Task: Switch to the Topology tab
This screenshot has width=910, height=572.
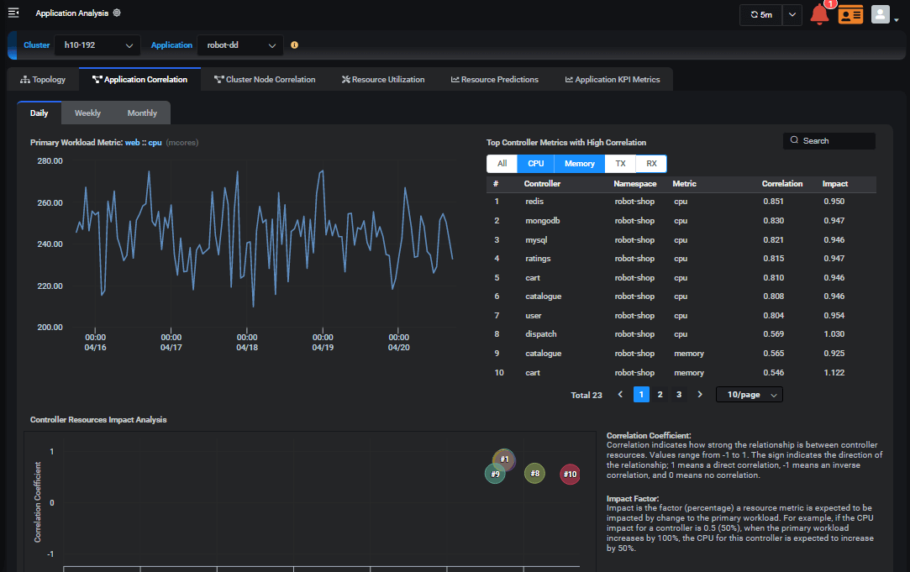Action: (43, 80)
